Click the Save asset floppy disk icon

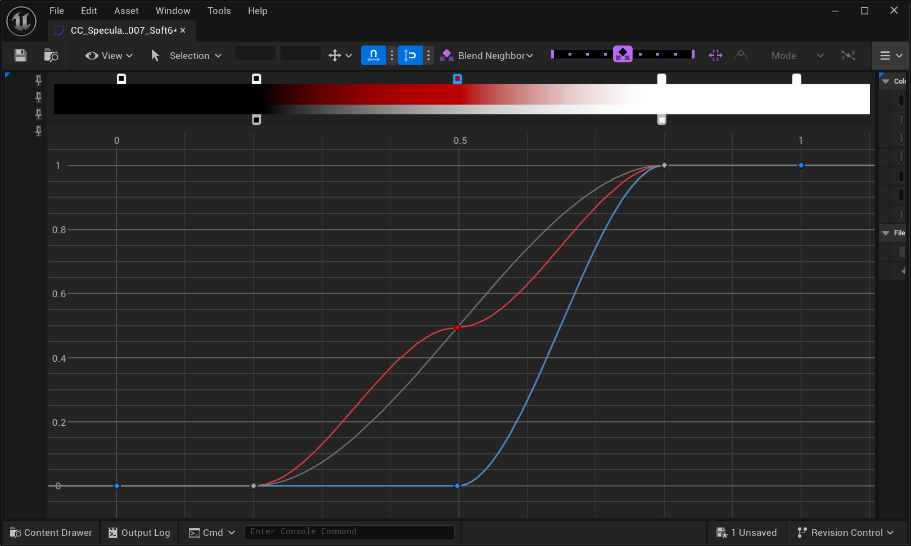[21, 55]
